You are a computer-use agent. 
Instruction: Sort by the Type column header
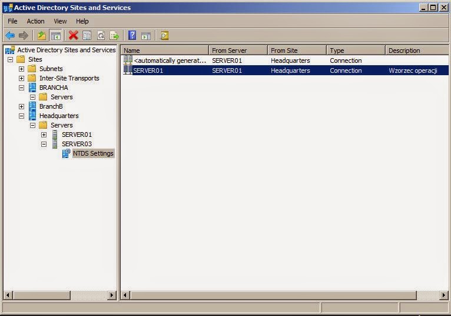coord(356,51)
